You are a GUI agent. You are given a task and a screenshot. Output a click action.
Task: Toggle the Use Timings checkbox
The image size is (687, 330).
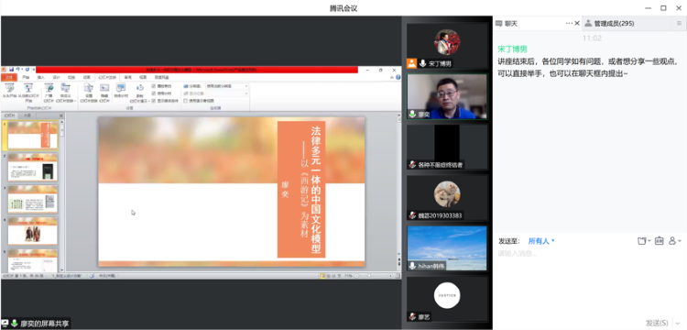[153, 93]
